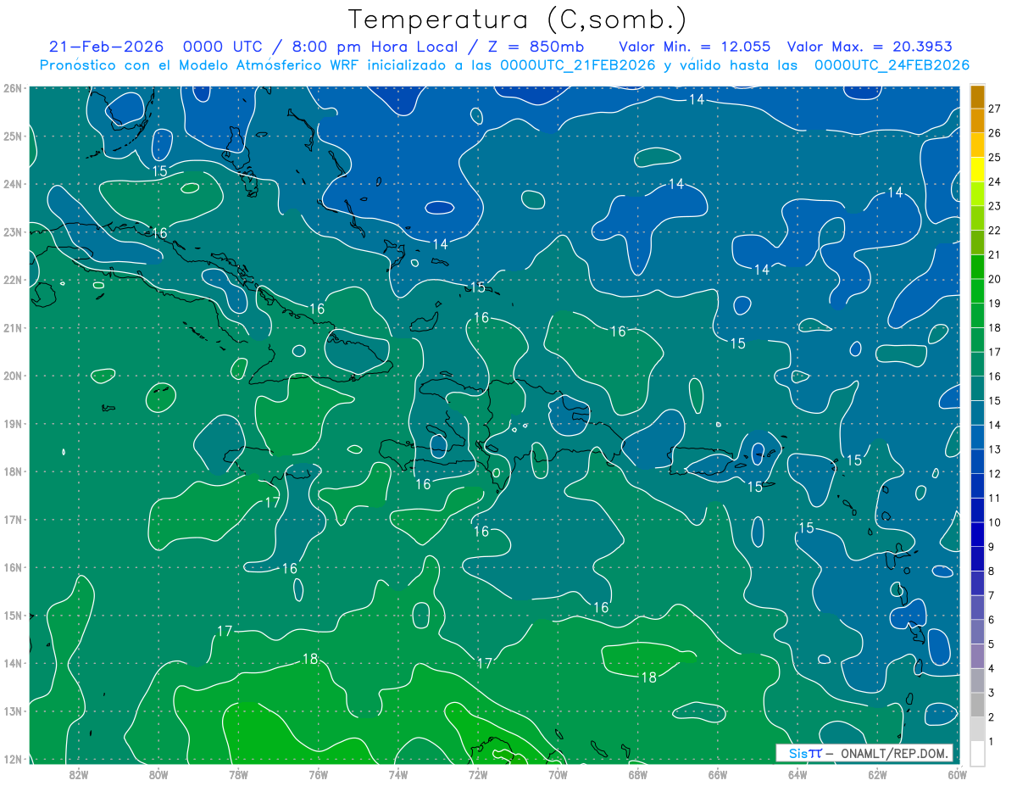Image resolution: width=1017 pixels, height=786 pixels.
Task: Click latitude axis label "17N"
Action: tap(13, 519)
